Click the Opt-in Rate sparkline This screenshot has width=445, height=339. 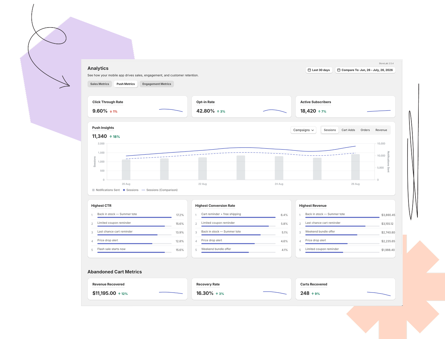tap(275, 111)
